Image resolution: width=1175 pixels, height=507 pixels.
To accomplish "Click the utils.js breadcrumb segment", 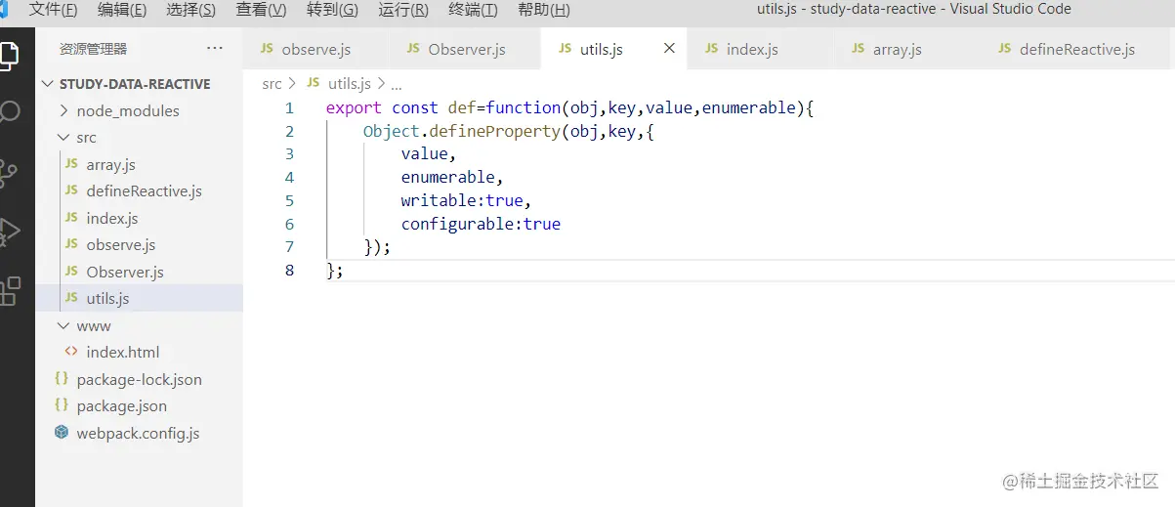I will [x=351, y=84].
